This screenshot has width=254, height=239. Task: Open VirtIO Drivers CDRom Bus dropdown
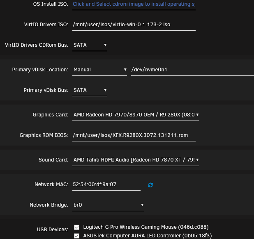pyautogui.click(x=90, y=45)
